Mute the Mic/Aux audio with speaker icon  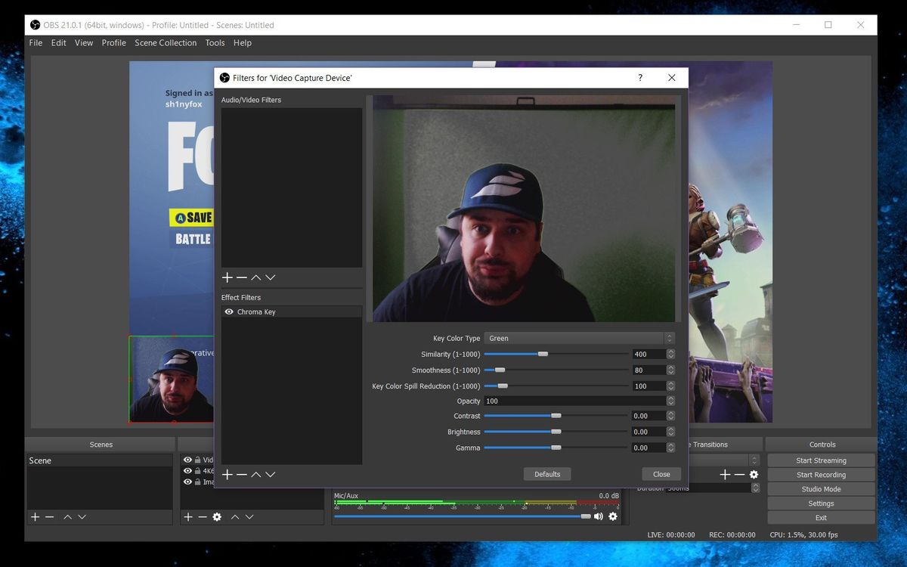tap(598, 516)
